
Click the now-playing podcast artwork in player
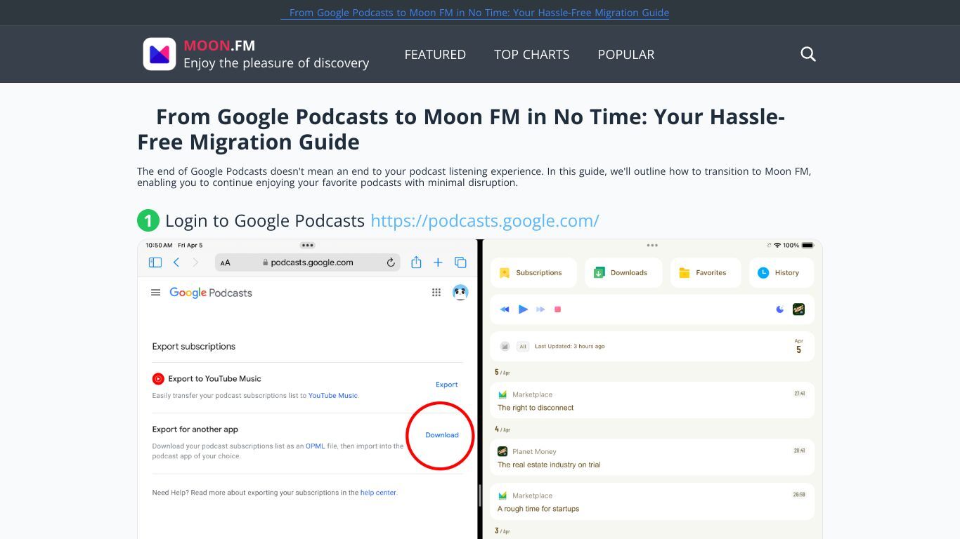(x=798, y=310)
